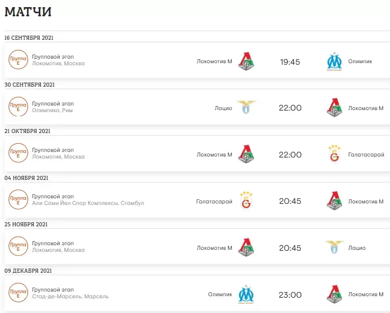Image resolution: width=390 pixels, height=313 pixels.
Task: Click the МАТЧИ section heading
Action: click(x=28, y=12)
